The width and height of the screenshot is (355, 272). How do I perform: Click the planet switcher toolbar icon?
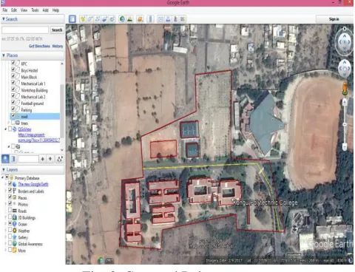(x=140, y=19)
